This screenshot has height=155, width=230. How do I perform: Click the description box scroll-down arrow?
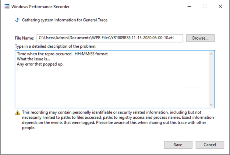point(211,105)
